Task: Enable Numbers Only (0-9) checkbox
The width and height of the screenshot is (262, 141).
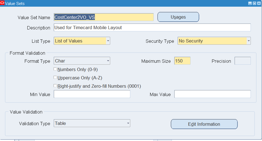Action: 55,69
